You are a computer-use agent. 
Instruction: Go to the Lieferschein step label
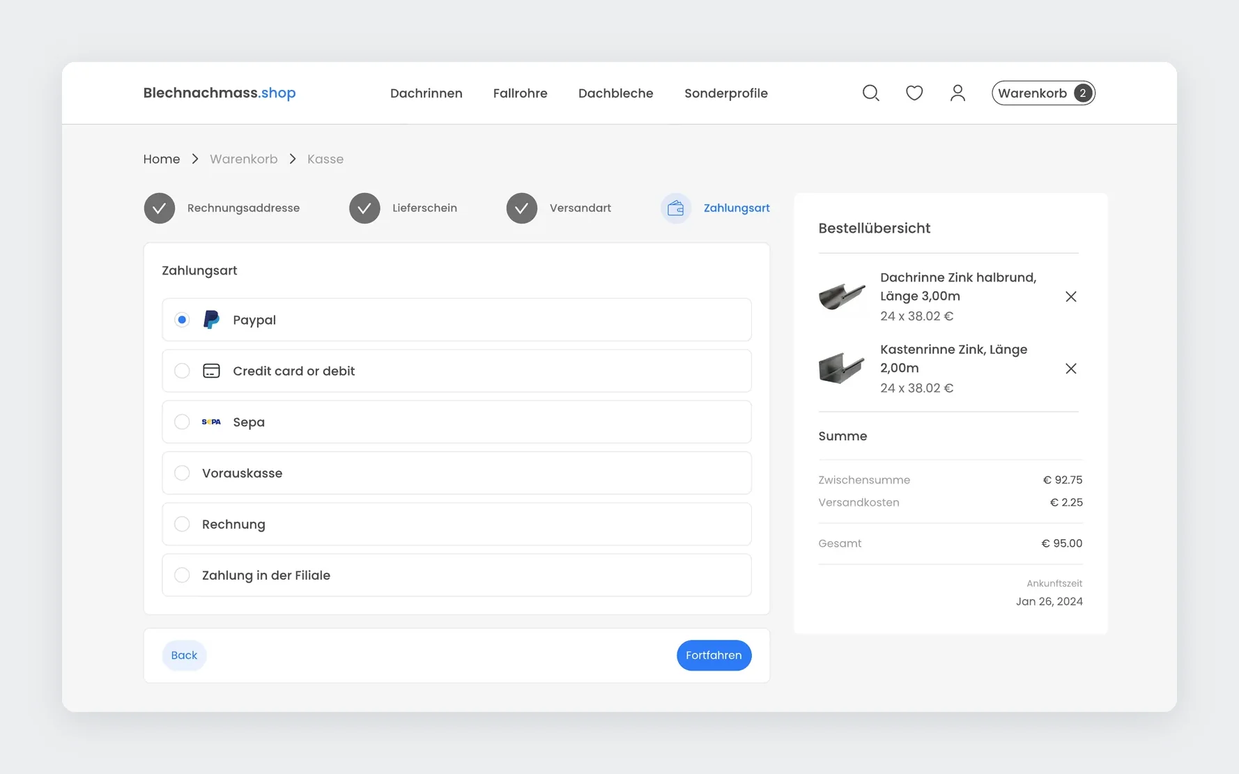[x=424, y=208]
